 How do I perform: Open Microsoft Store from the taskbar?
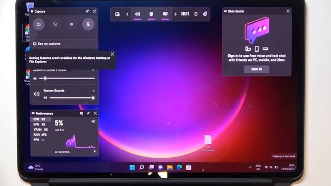pyautogui.click(x=189, y=167)
